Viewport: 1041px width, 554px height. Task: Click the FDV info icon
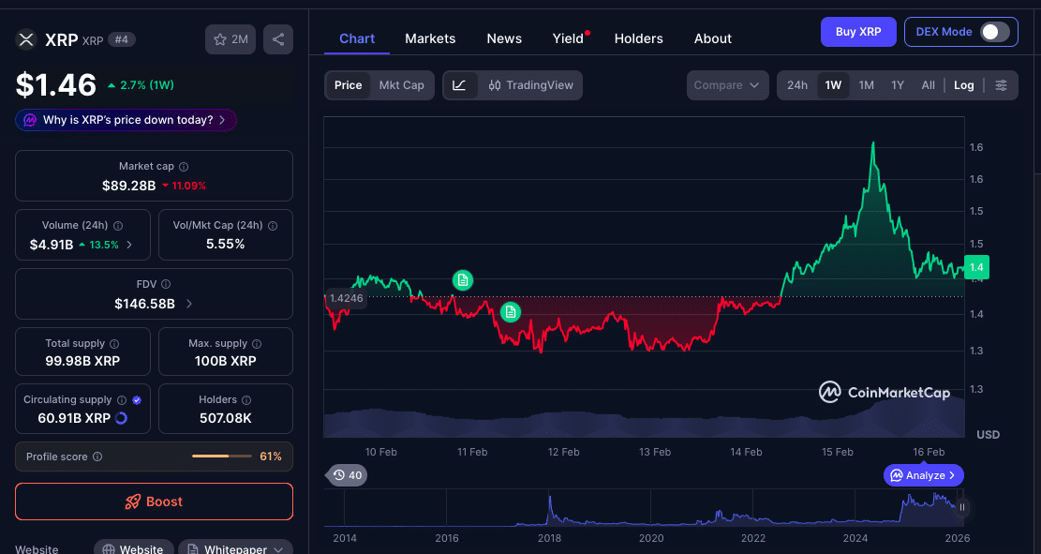point(166,284)
